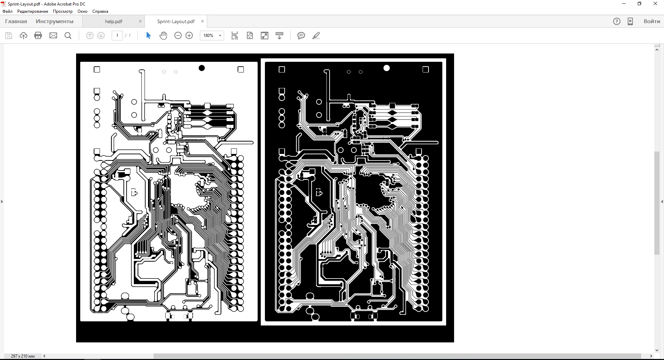
Task: Click the horizontal scrollbar thumb
Action: point(397,356)
